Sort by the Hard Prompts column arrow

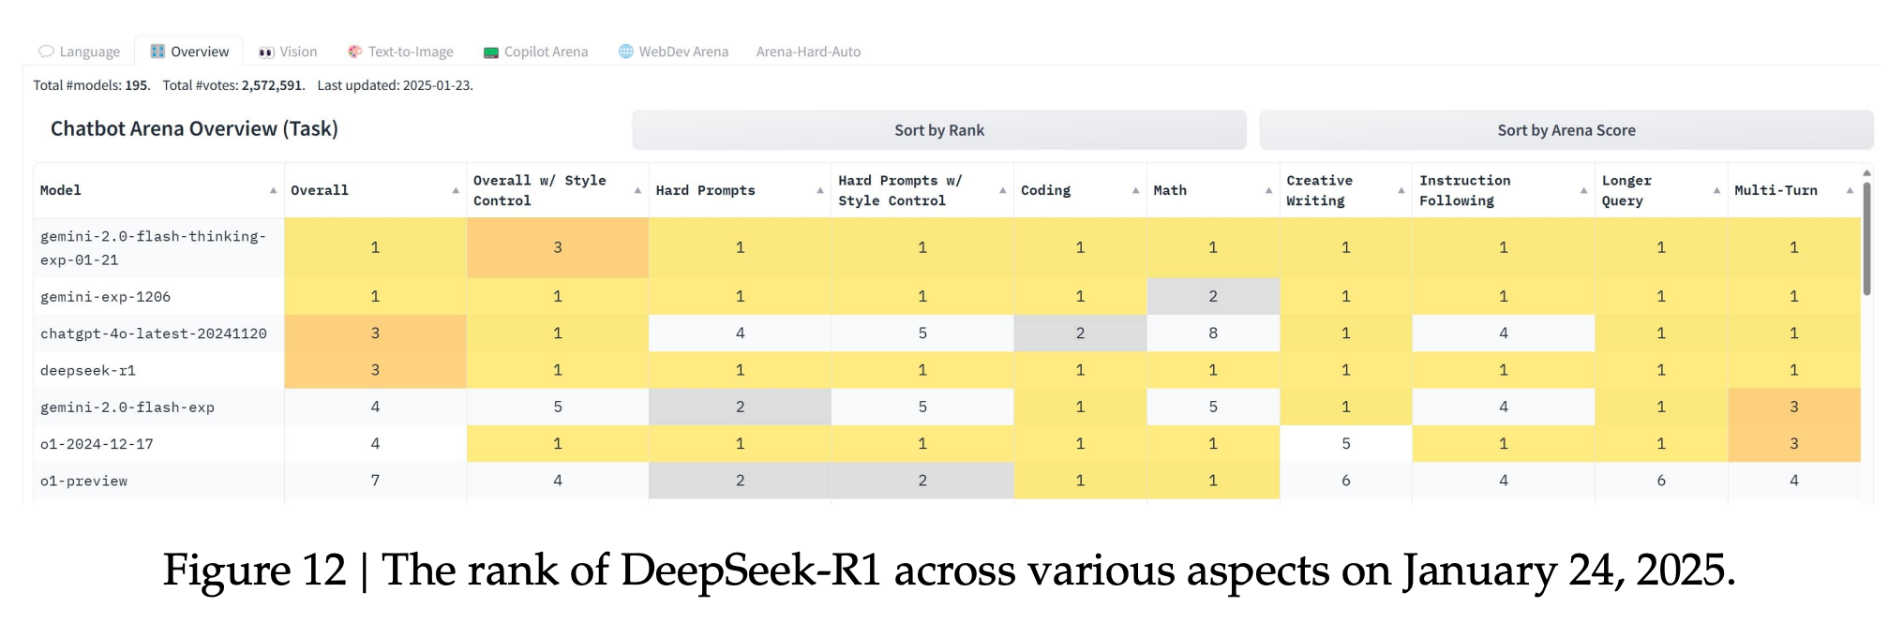[x=820, y=190]
